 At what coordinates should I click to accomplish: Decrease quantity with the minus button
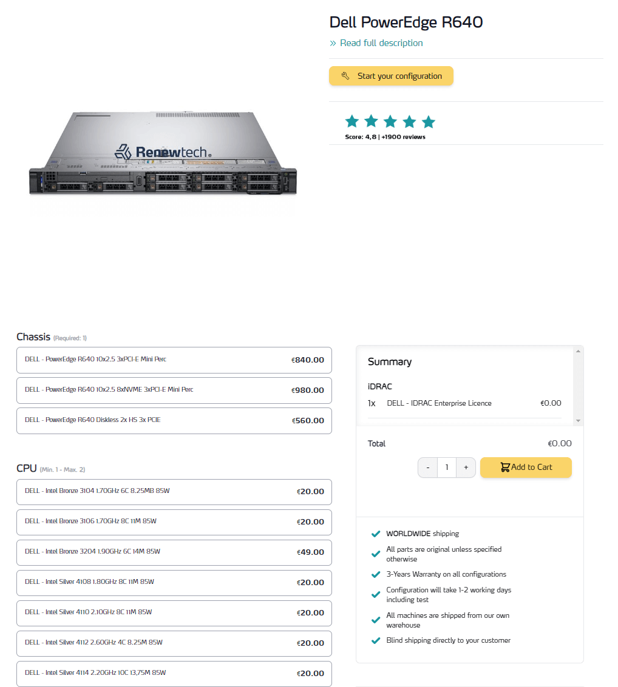point(428,467)
